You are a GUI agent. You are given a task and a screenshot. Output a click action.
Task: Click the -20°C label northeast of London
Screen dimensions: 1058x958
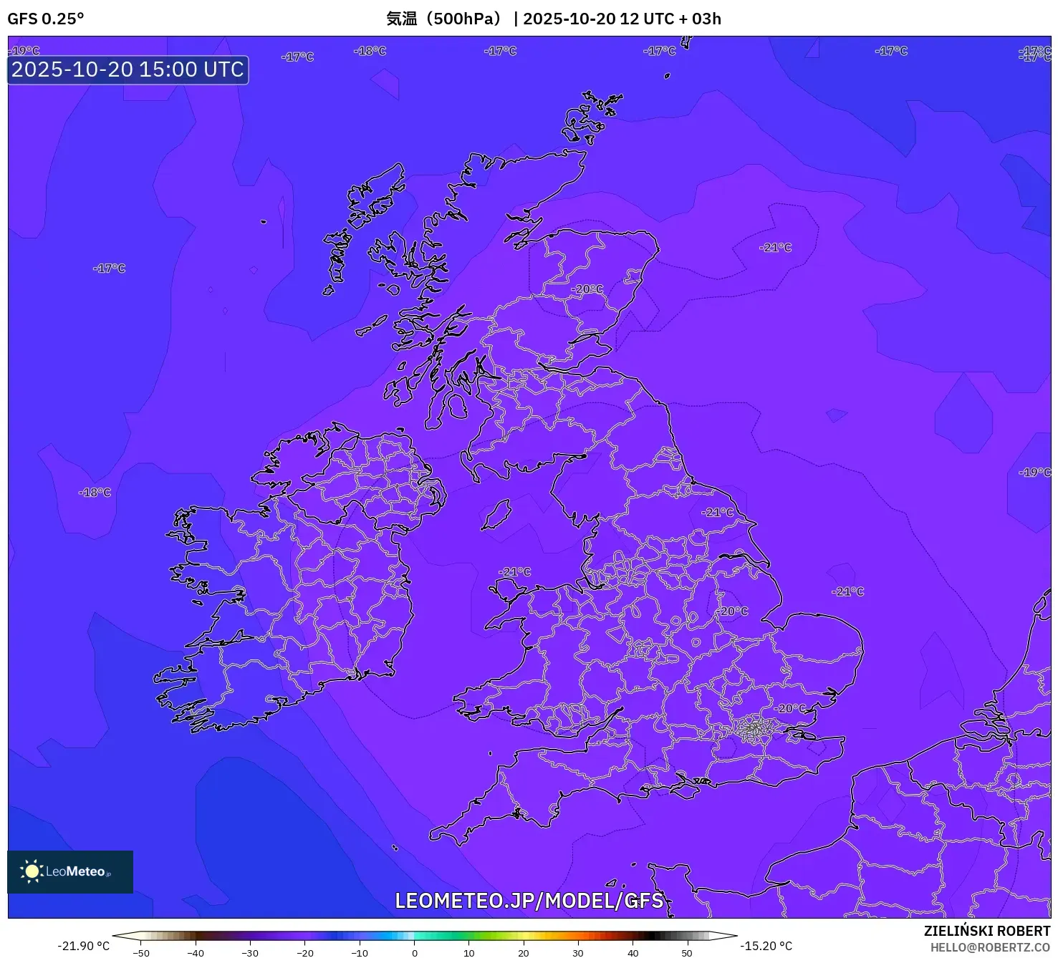(x=789, y=708)
